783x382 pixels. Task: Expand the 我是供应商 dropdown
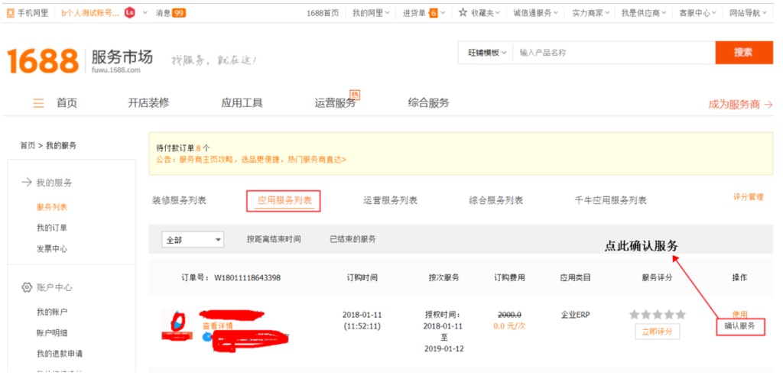(x=664, y=13)
